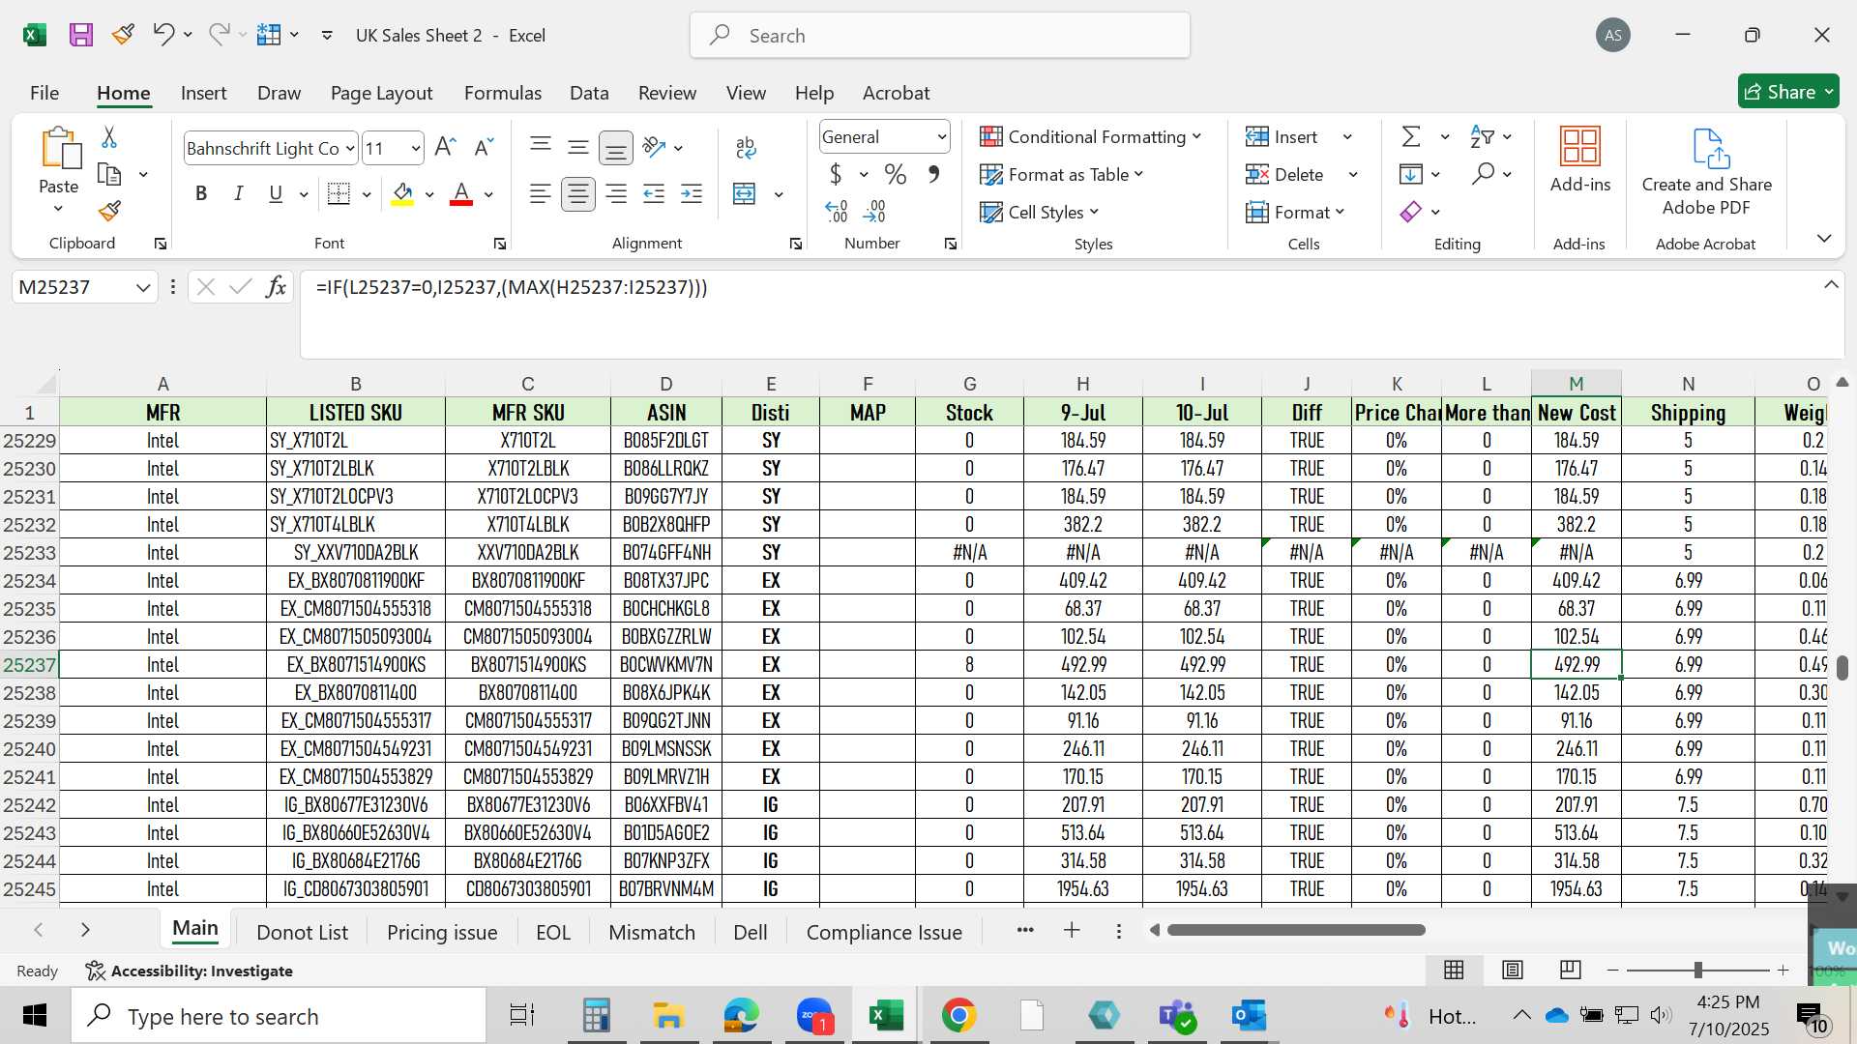Click the Copy icon in Clipboard group
This screenshot has width=1857, height=1044.
[x=109, y=175]
